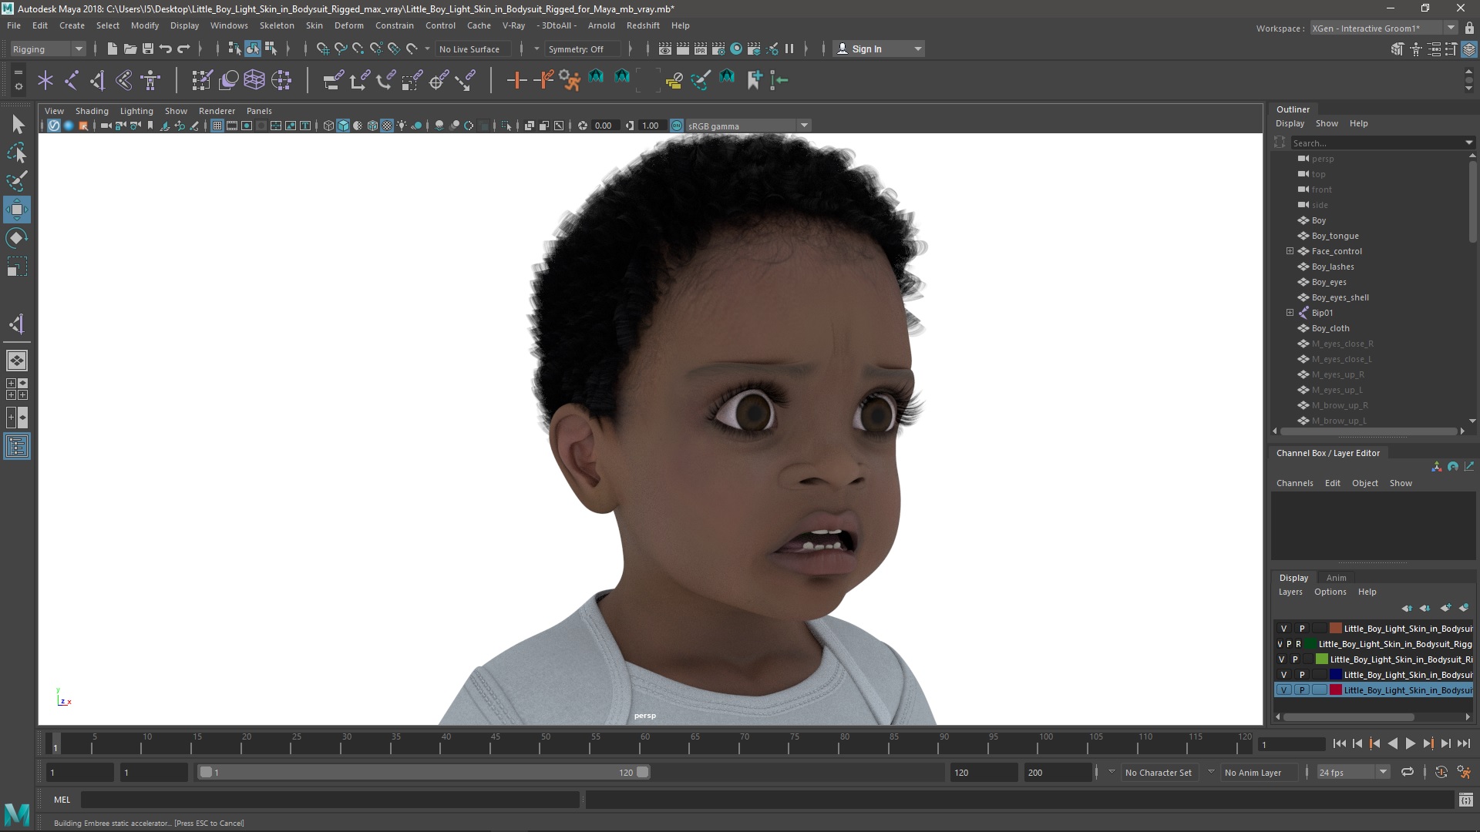Select the Move tool in toolbox

17,210
